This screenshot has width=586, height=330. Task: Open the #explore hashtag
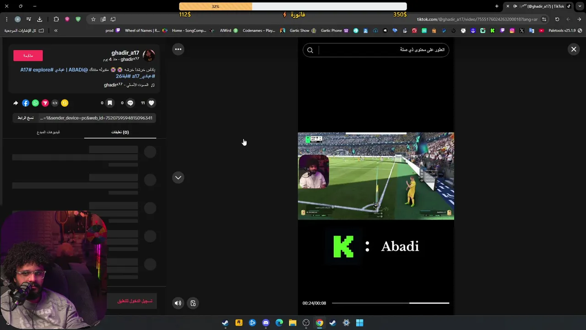(43, 70)
